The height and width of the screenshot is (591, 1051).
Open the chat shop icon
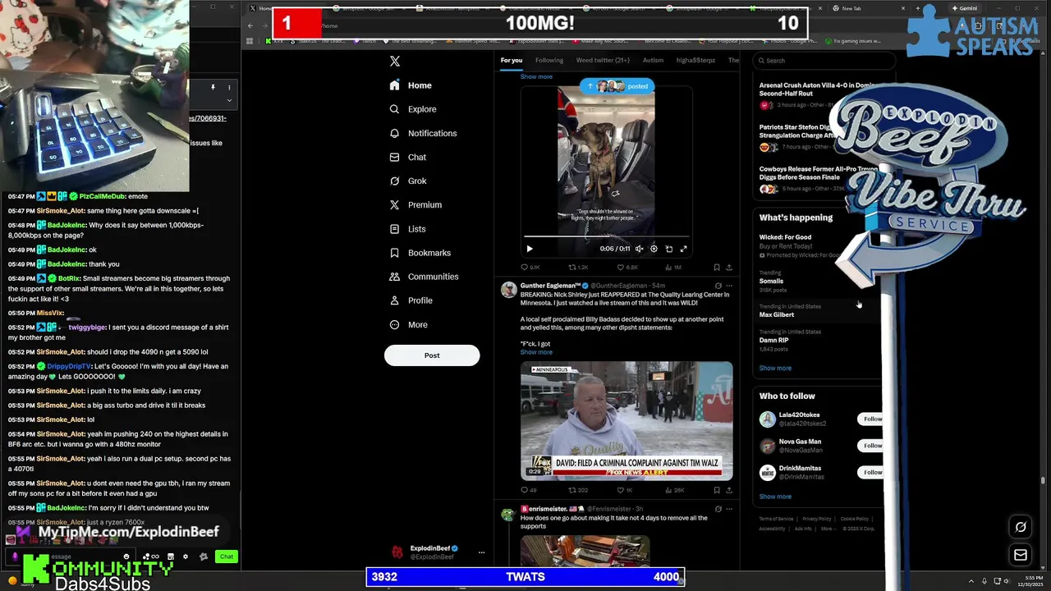(x=170, y=557)
